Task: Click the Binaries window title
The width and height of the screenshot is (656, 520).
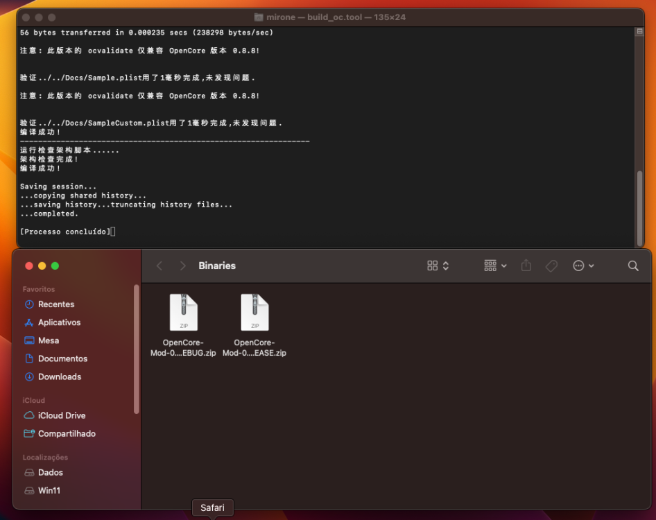Action: (x=217, y=266)
